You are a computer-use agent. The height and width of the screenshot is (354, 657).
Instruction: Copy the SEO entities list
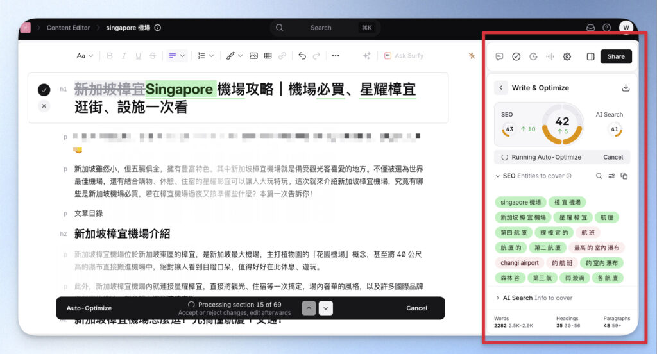[x=624, y=176]
